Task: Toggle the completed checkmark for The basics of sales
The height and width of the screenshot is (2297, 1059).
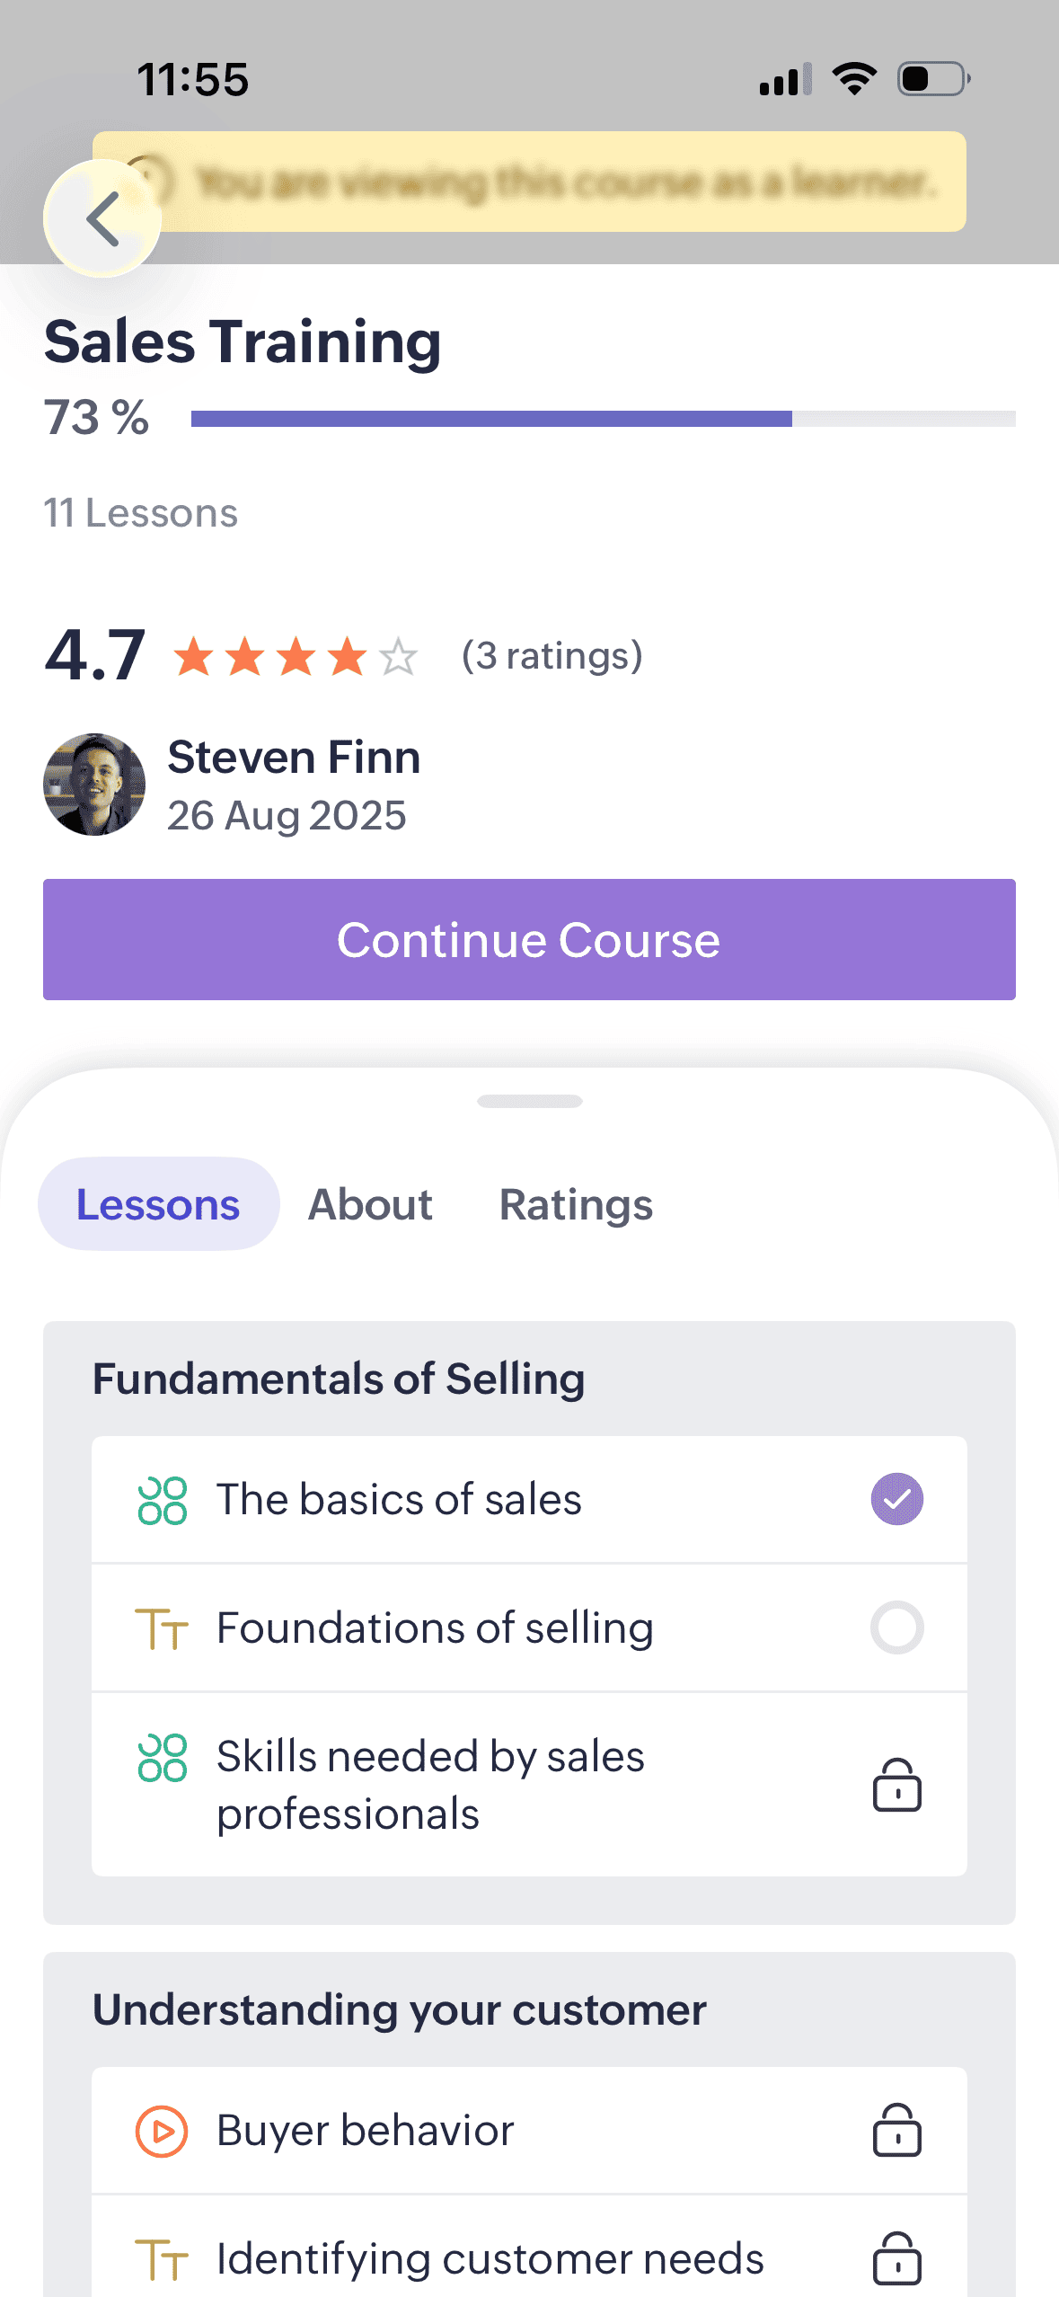Action: click(x=896, y=1499)
